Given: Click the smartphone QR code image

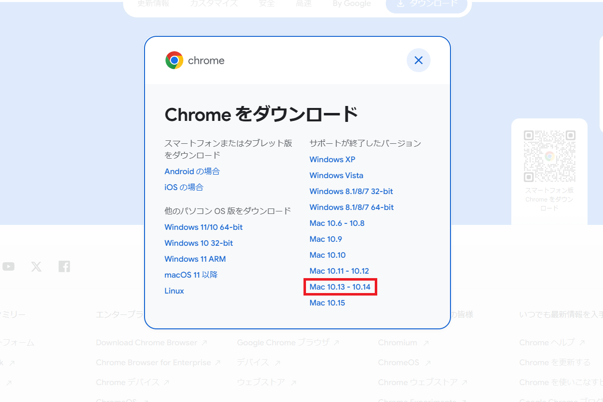Looking at the screenshot, I should [x=549, y=156].
